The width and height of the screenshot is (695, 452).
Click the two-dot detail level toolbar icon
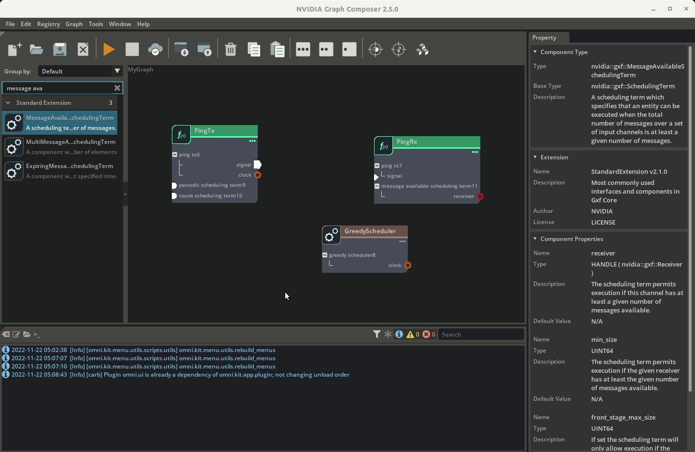click(326, 49)
